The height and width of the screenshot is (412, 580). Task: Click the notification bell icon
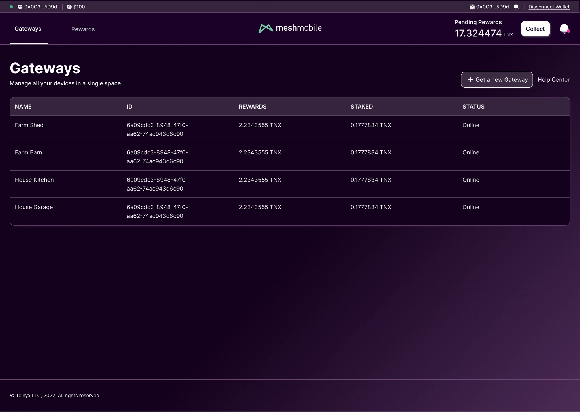point(564,29)
